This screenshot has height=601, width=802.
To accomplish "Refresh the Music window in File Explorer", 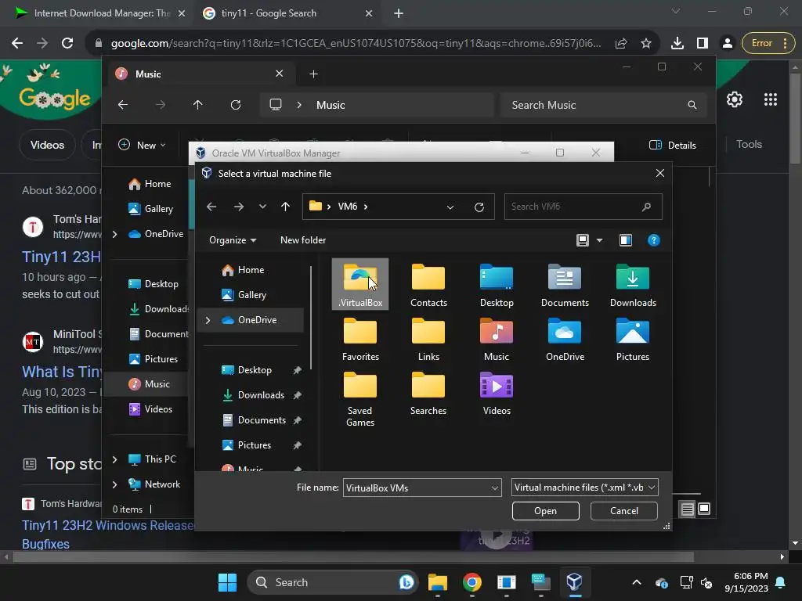I will click(235, 105).
